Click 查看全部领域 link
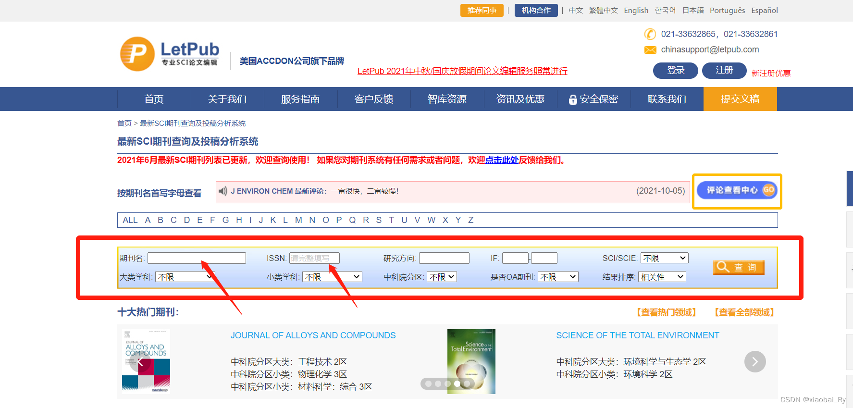Image resolution: width=853 pixels, height=408 pixels. [x=744, y=312]
